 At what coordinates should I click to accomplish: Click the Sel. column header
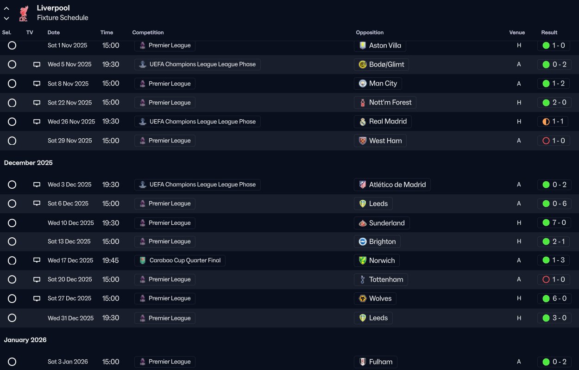(x=7, y=32)
